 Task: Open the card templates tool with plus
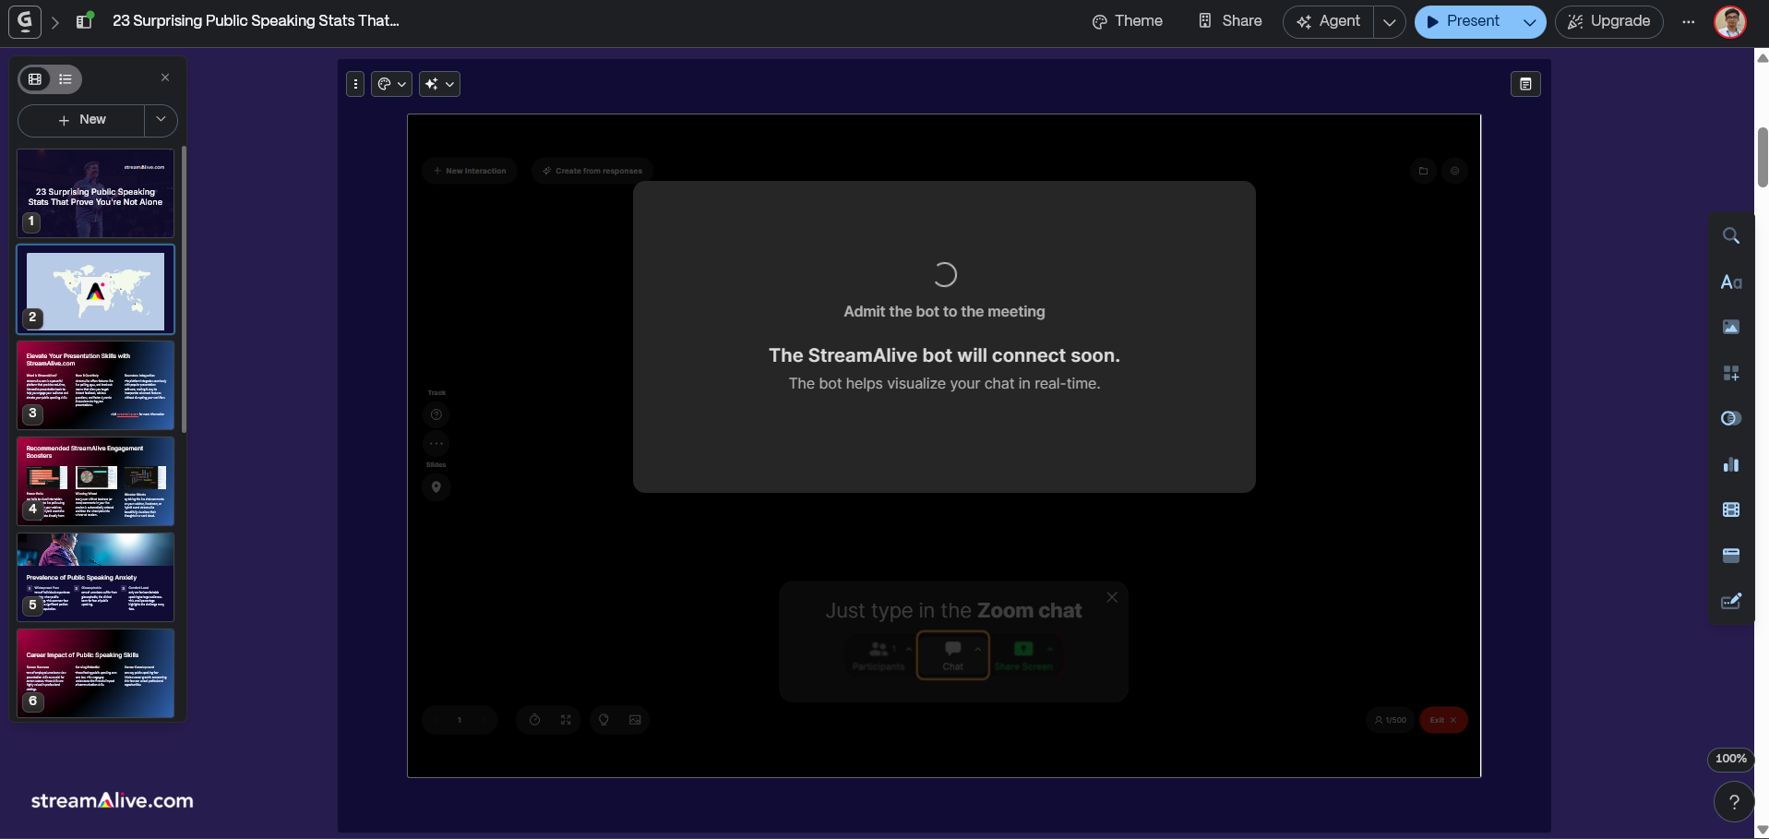pyautogui.click(x=1731, y=373)
